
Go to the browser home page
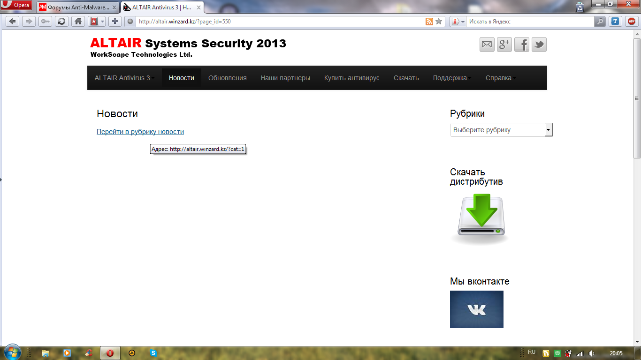[78, 22]
